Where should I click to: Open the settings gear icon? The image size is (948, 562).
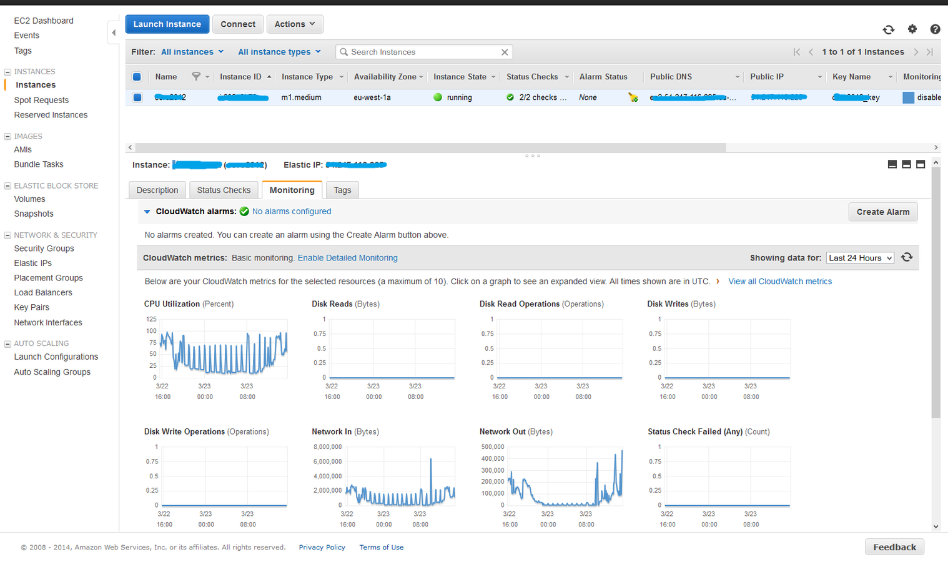coord(912,29)
